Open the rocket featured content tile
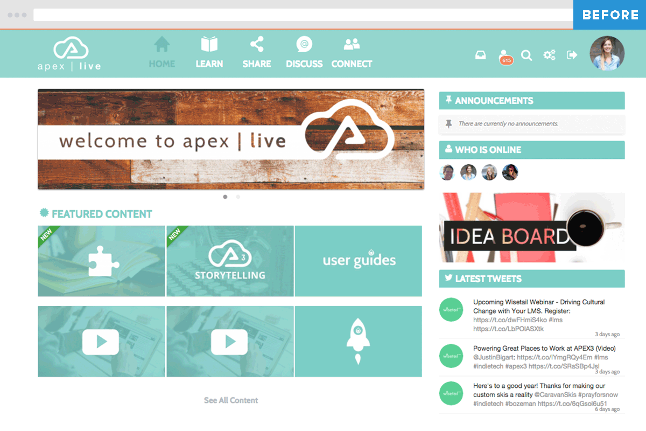Screen dimensions: 646x431 [x=358, y=342]
